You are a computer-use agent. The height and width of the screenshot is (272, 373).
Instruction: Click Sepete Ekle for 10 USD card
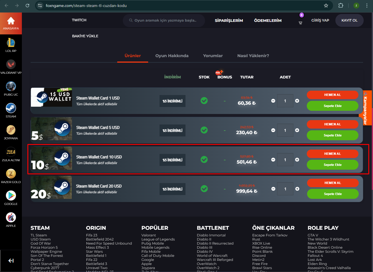pos(332,165)
